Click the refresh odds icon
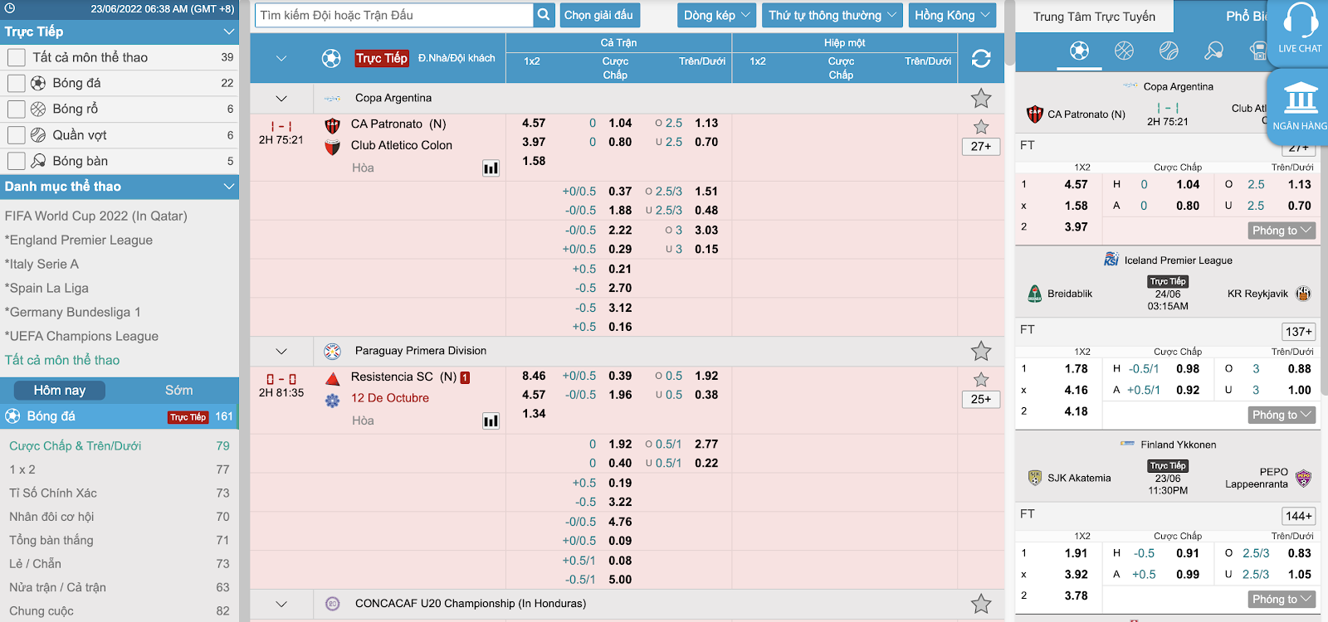1328x622 pixels. (x=981, y=59)
